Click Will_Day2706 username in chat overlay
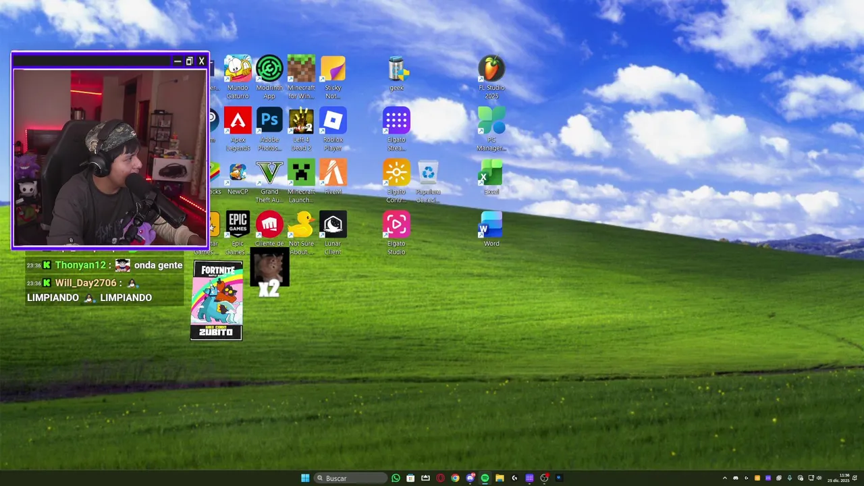 coord(86,283)
